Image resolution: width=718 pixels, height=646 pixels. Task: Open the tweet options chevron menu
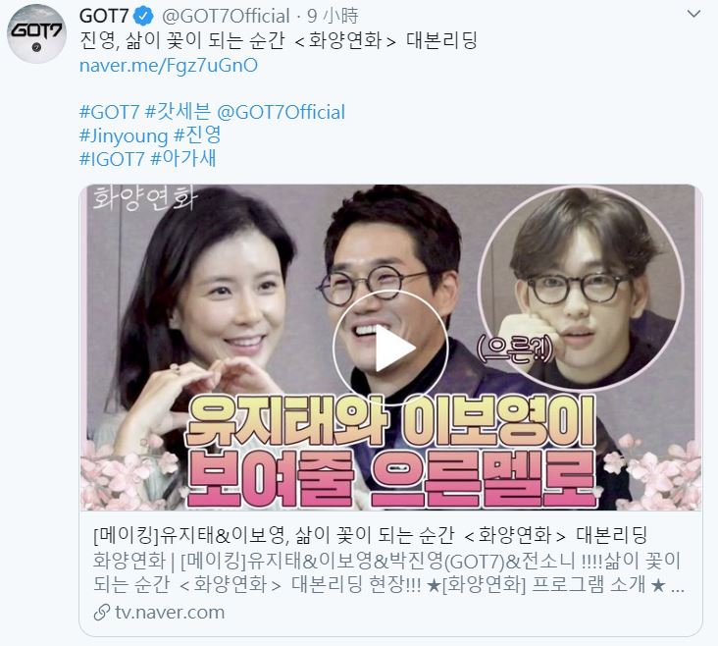(693, 14)
